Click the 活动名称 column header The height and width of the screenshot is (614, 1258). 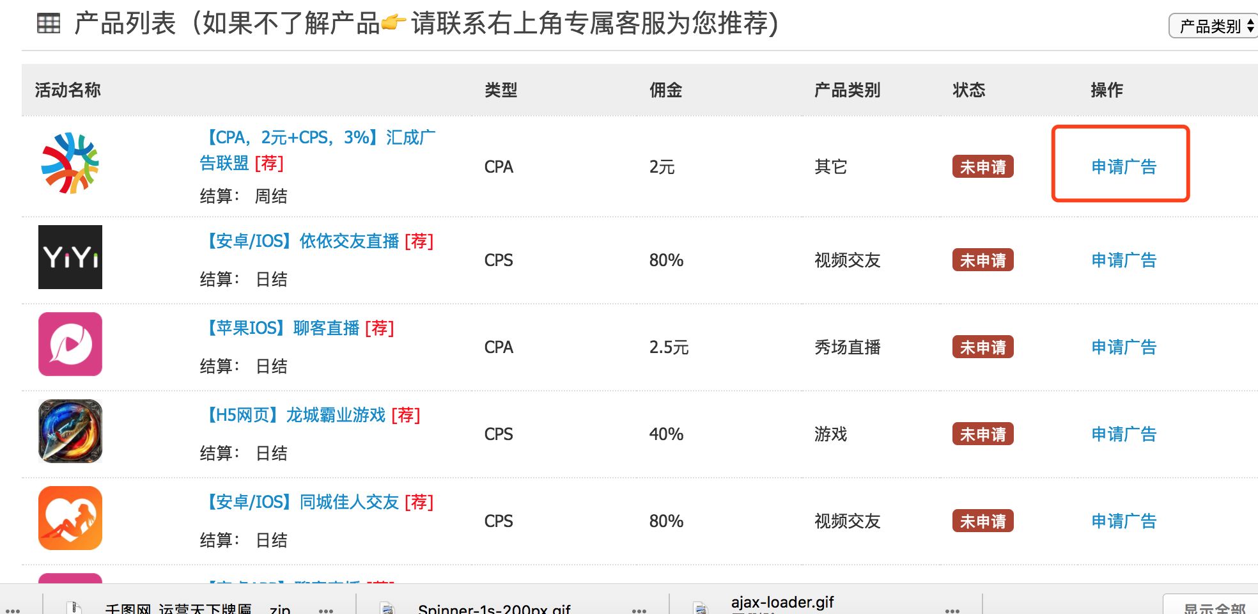point(68,90)
